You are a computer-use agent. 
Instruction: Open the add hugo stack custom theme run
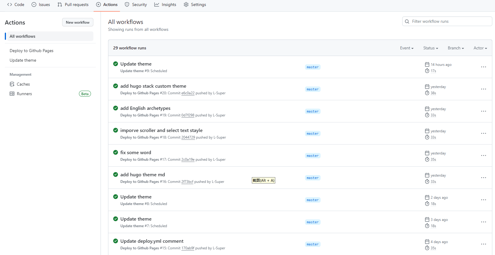click(153, 86)
